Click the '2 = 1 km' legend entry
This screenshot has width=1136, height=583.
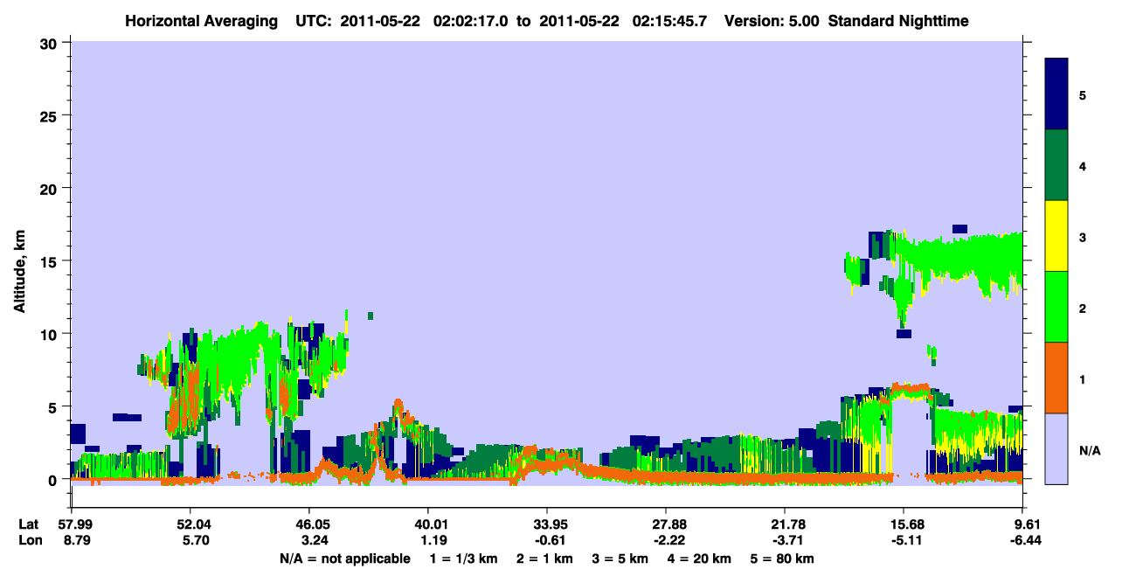(544, 559)
